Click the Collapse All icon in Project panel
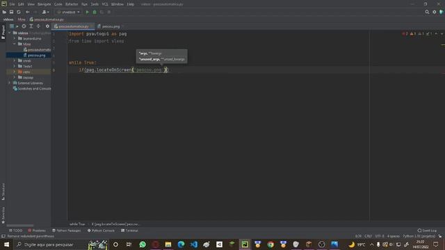This screenshot has height=250, width=445. [38, 26]
